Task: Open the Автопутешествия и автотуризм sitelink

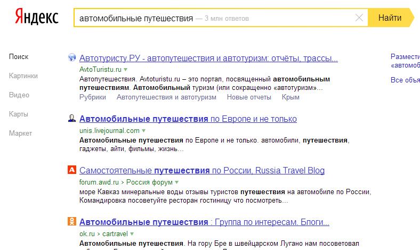Action: click(x=166, y=97)
